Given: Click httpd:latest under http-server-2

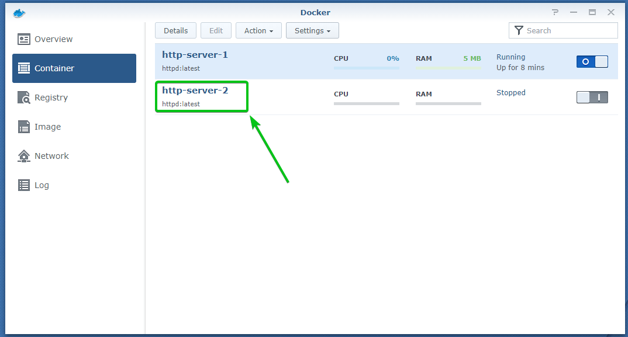Looking at the screenshot, I should coord(181,104).
